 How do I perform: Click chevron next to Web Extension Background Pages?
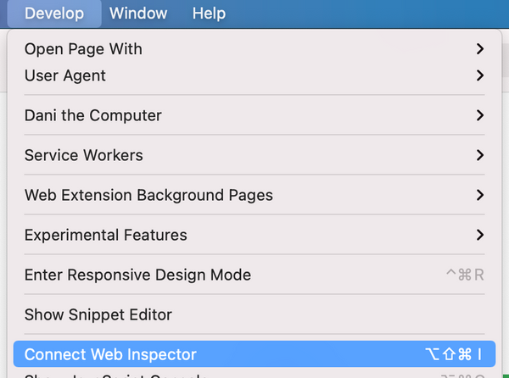tap(480, 195)
